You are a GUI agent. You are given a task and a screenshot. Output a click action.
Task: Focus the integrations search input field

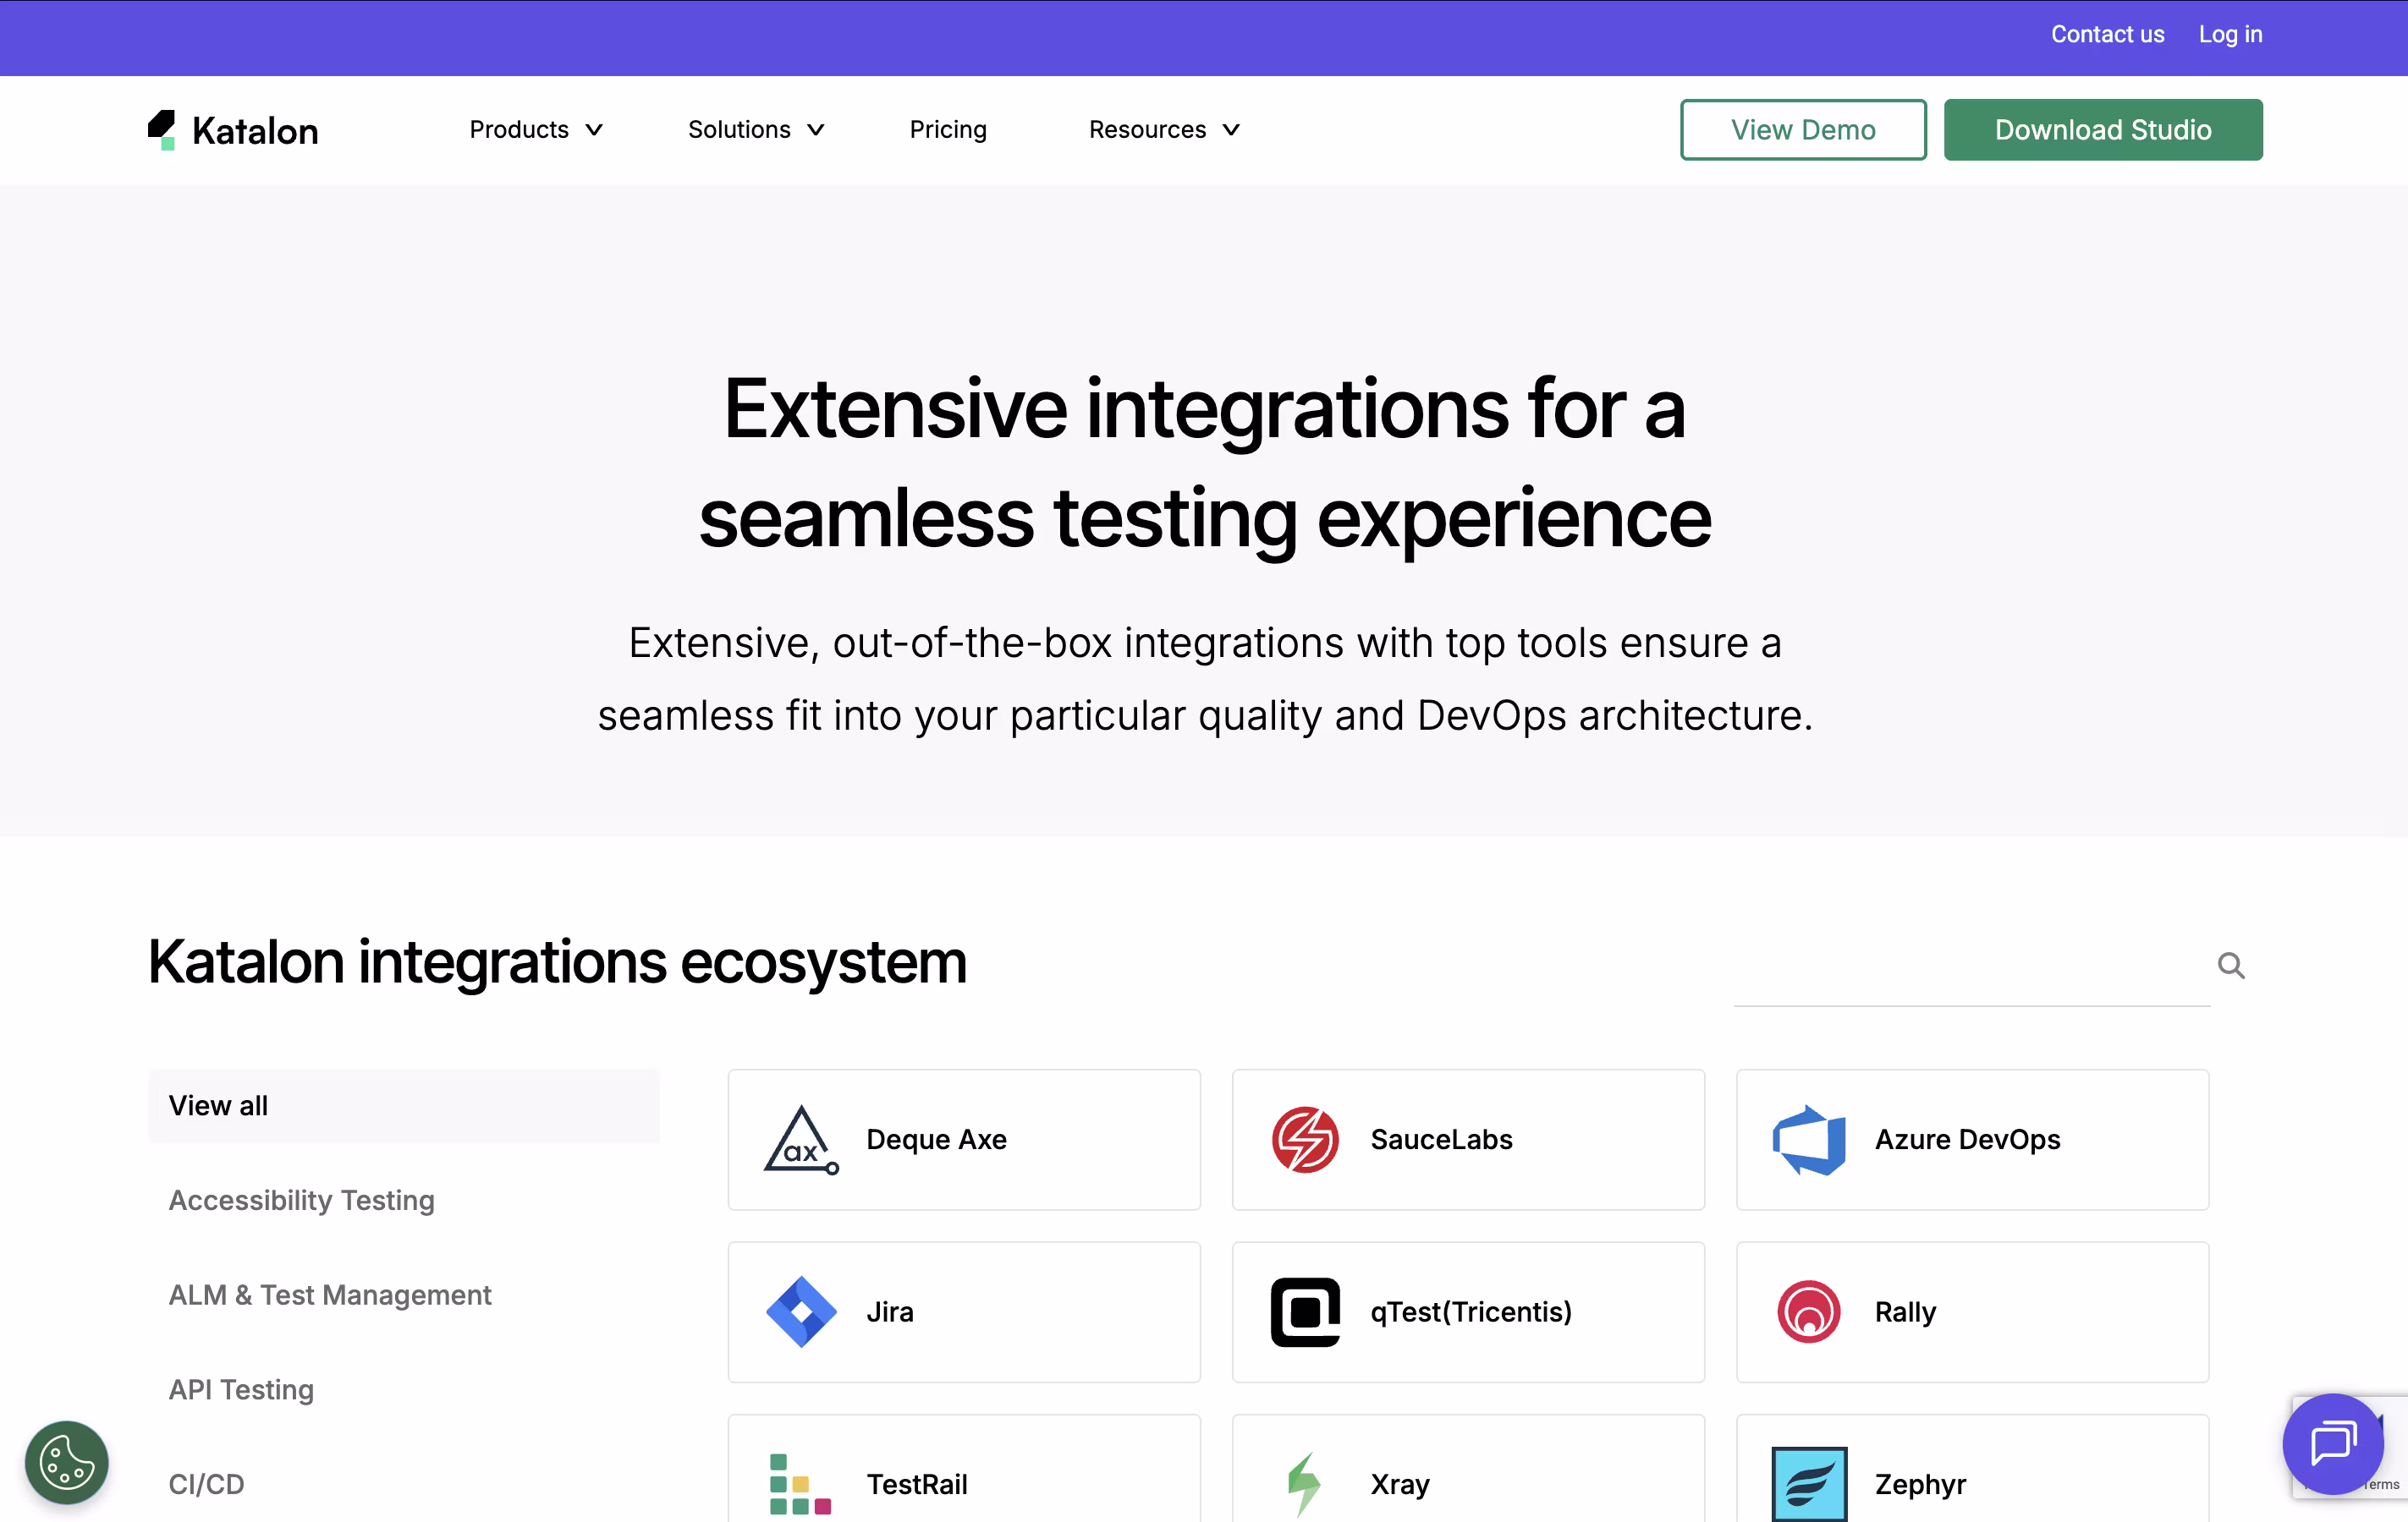(x=1970, y=969)
